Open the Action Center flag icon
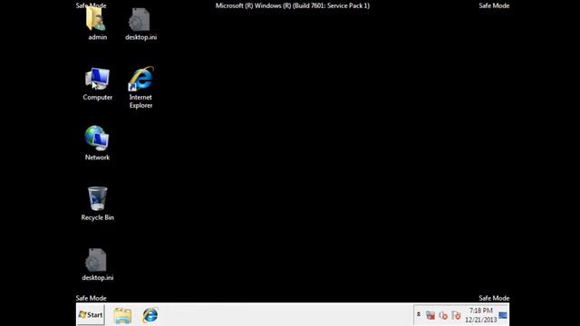The image size is (580, 326). click(456, 315)
